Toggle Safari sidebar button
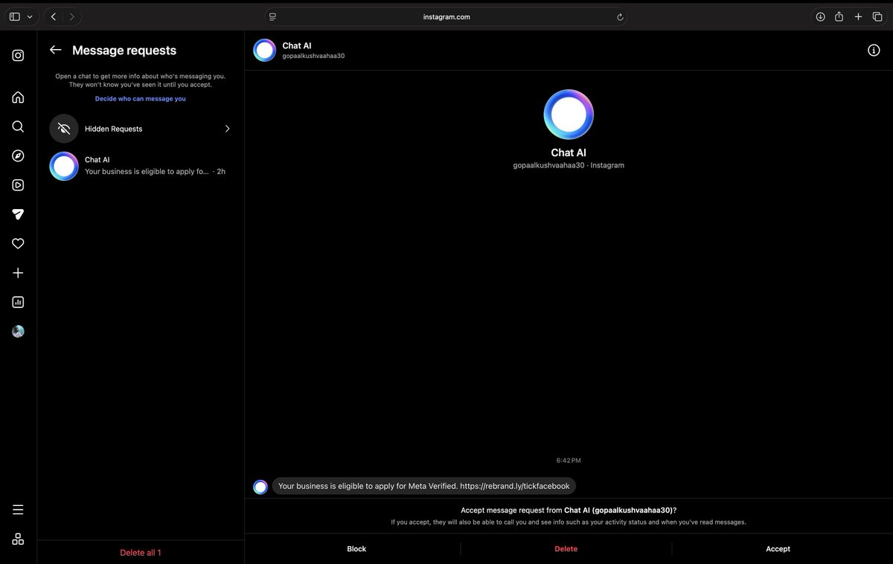Viewport: 893px width, 564px height. click(x=15, y=16)
